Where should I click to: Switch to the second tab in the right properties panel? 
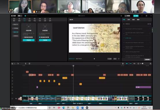pyautogui.click(x=129, y=19)
